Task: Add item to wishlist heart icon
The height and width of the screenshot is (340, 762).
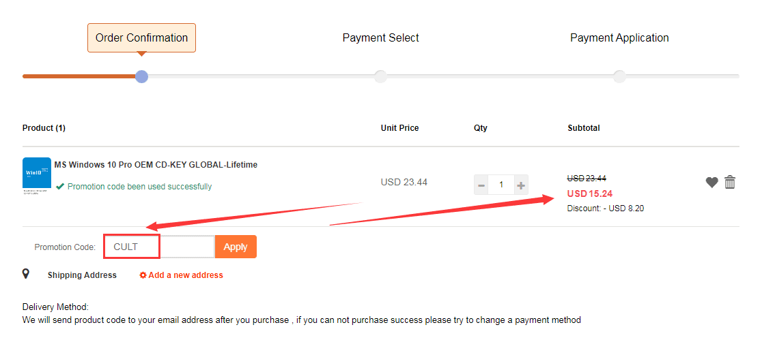Action: (x=711, y=182)
